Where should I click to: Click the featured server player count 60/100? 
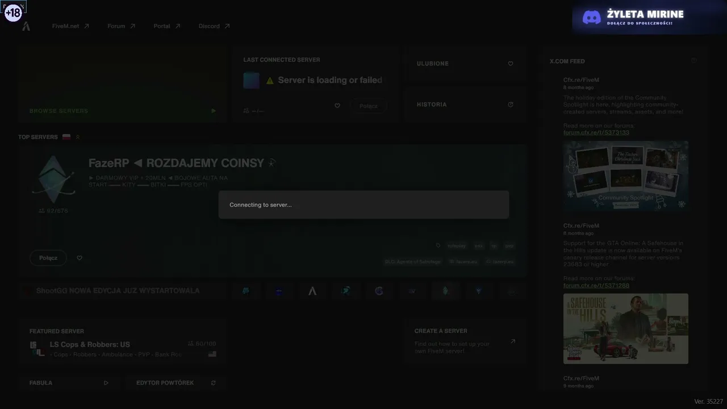click(x=202, y=344)
